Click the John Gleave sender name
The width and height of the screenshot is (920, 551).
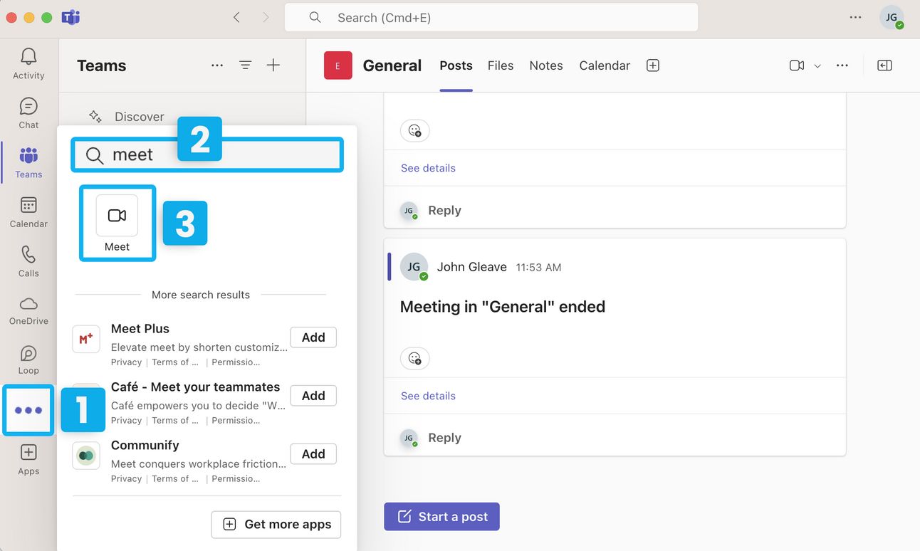[x=472, y=267]
